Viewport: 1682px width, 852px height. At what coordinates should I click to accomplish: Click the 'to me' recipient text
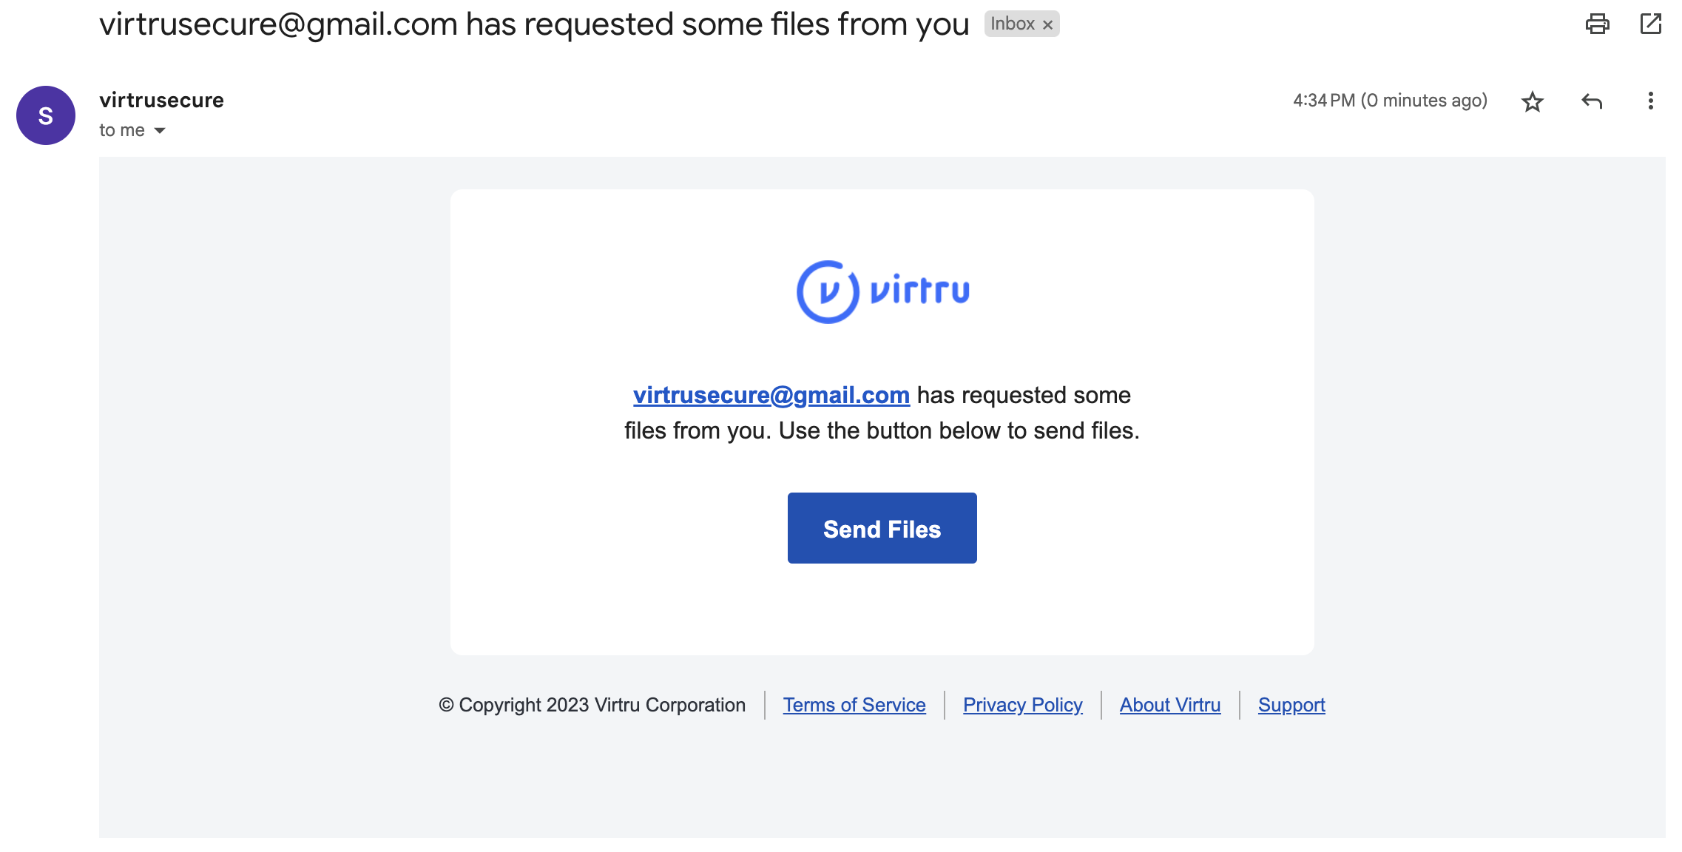122,130
